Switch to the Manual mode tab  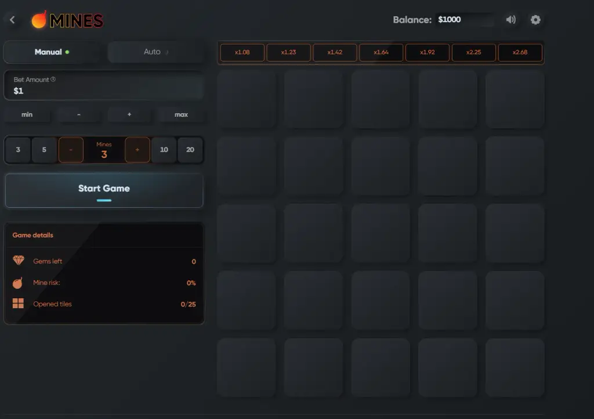pos(52,52)
